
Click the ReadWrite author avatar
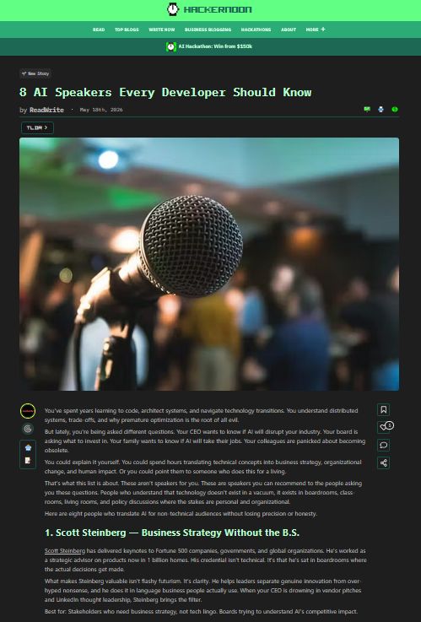click(28, 411)
